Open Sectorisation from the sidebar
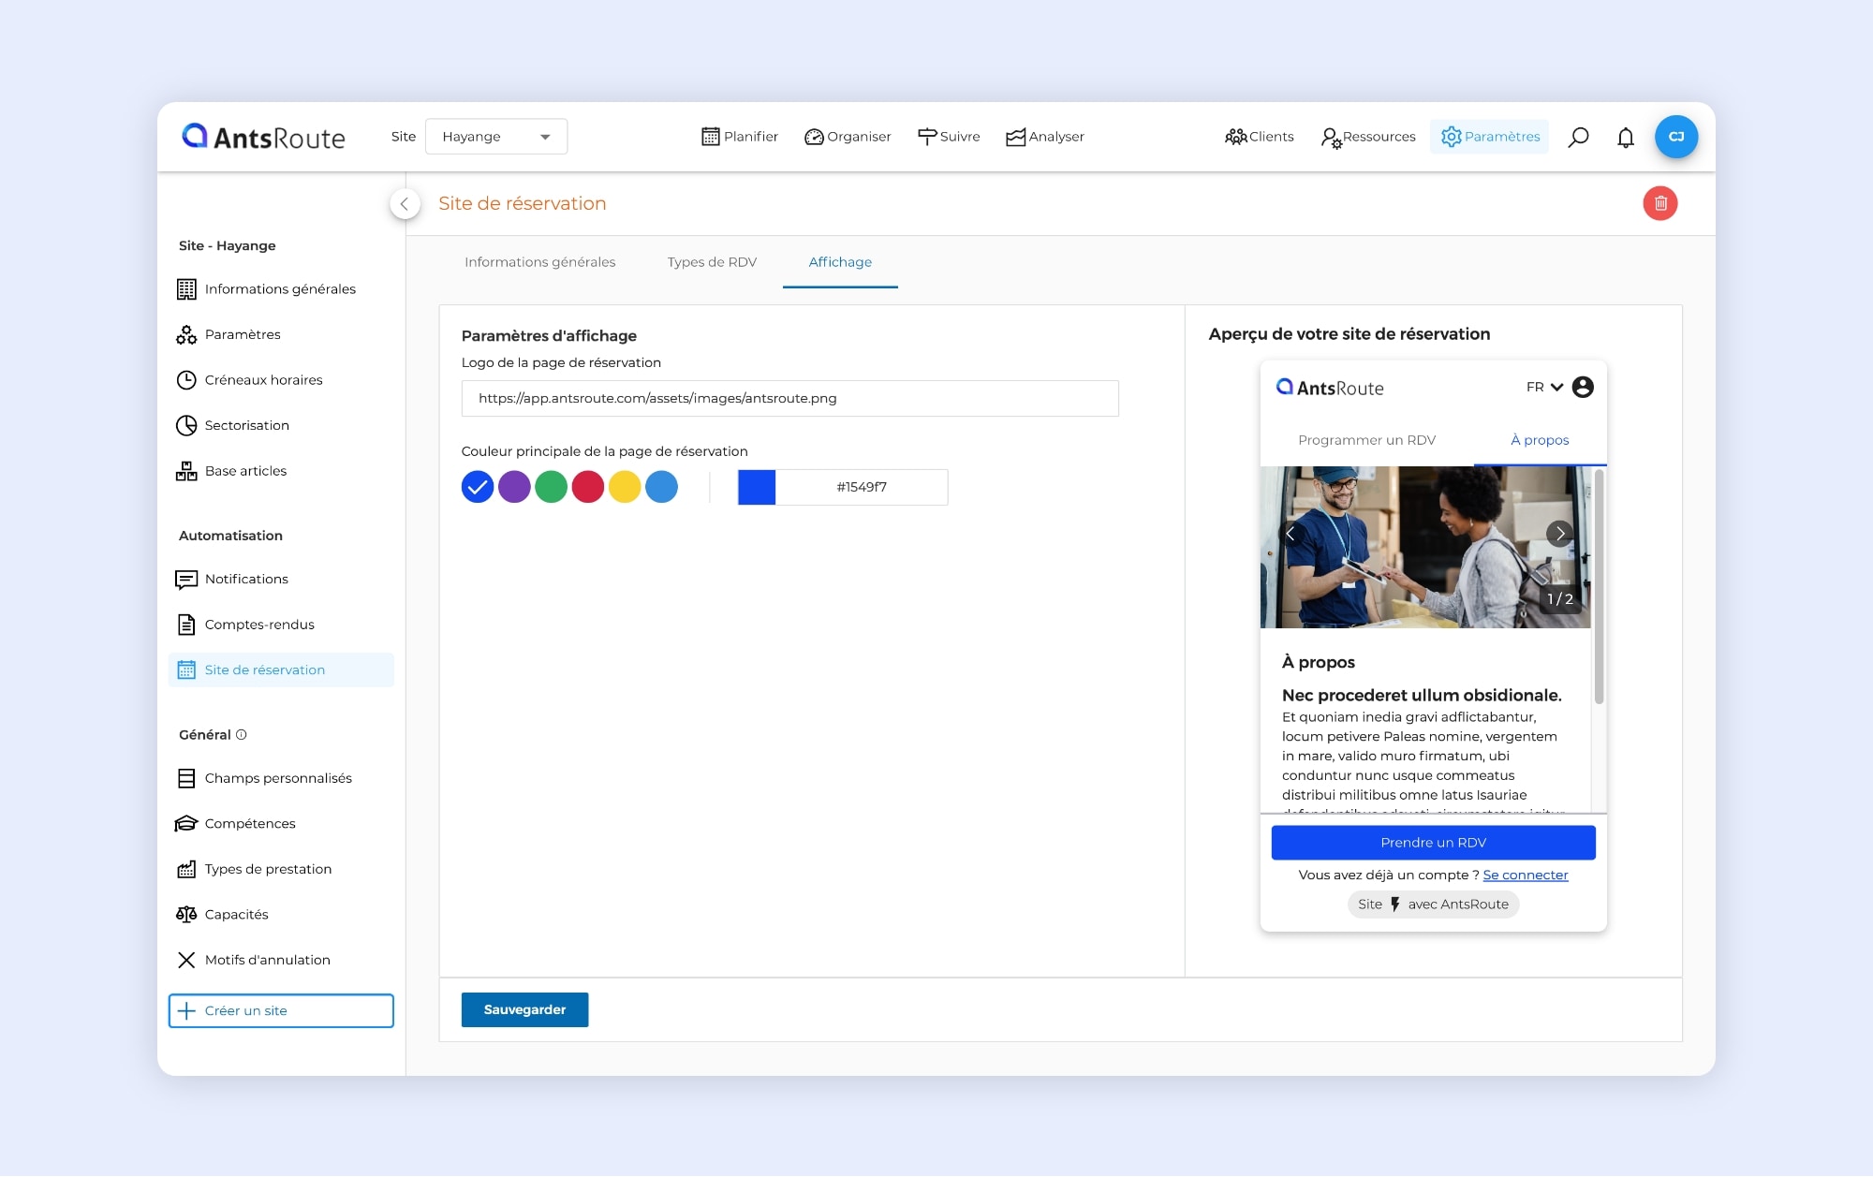 (x=246, y=425)
